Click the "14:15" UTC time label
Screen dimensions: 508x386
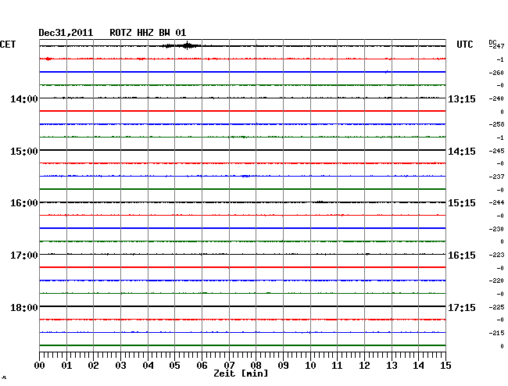[462, 152]
